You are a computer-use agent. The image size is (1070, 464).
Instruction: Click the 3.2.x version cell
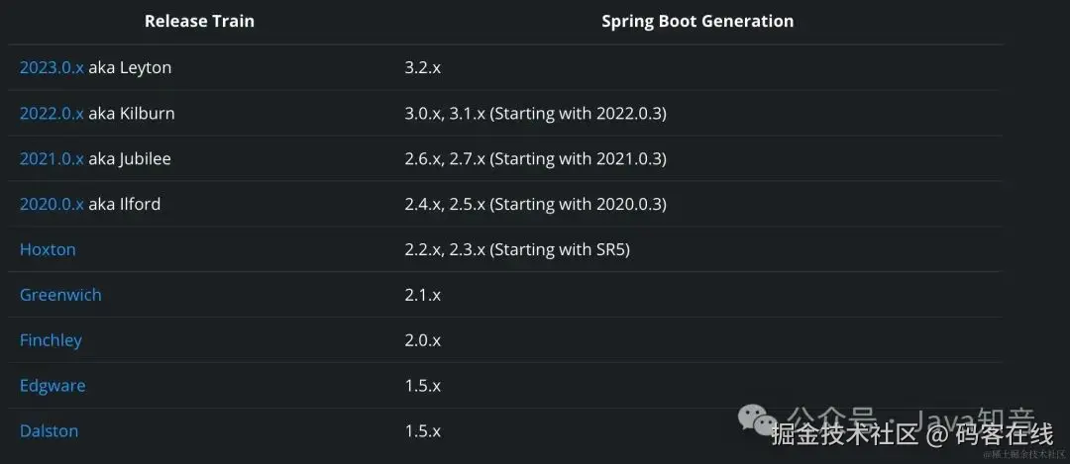coord(422,68)
